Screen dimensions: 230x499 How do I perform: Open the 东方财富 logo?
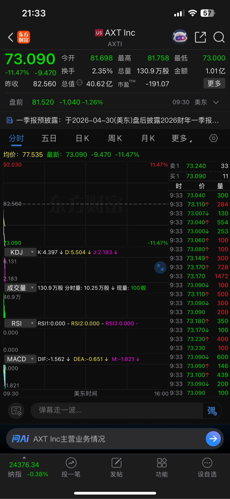(x=24, y=37)
